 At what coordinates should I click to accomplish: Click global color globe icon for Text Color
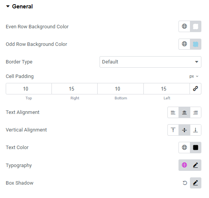[184, 148]
